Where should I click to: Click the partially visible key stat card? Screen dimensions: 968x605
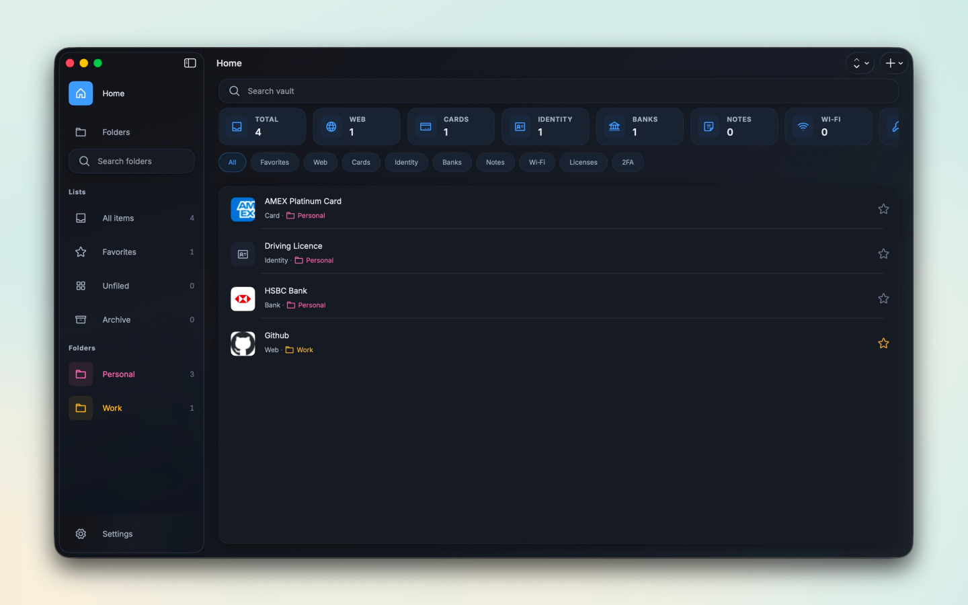[889, 126]
